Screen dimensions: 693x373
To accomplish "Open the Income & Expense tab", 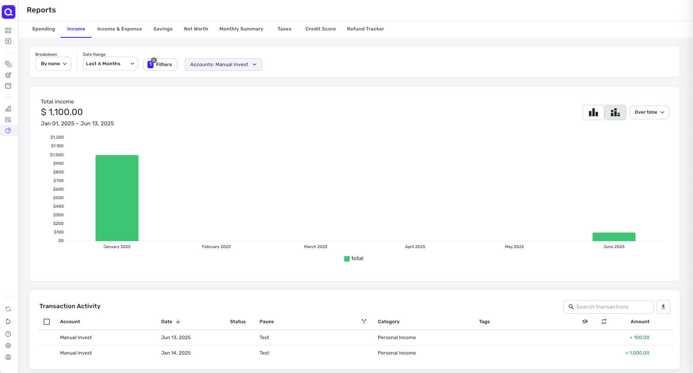I will (x=120, y=29).
